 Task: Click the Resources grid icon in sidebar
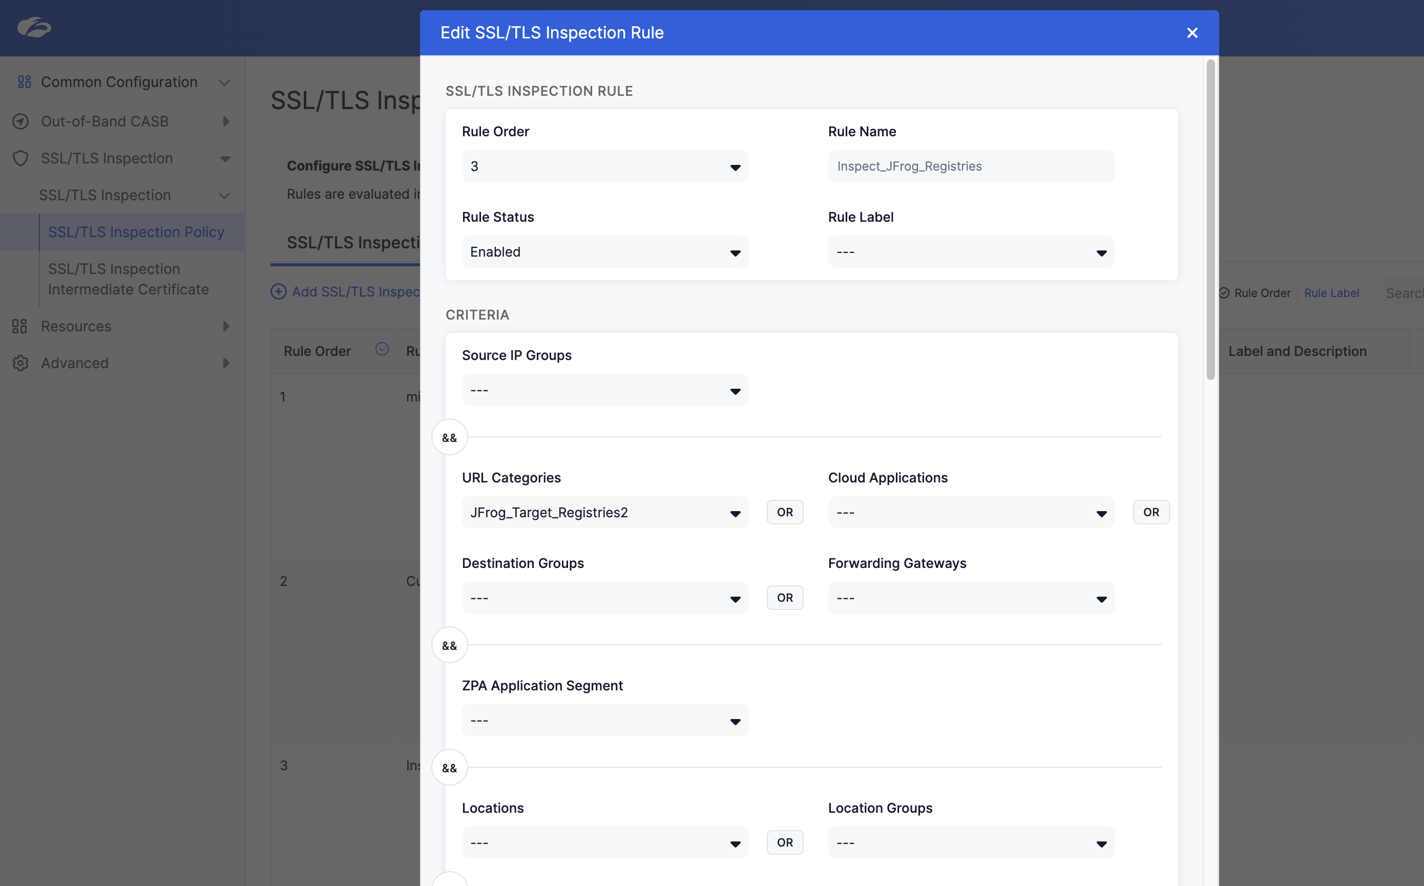(20, 326)
